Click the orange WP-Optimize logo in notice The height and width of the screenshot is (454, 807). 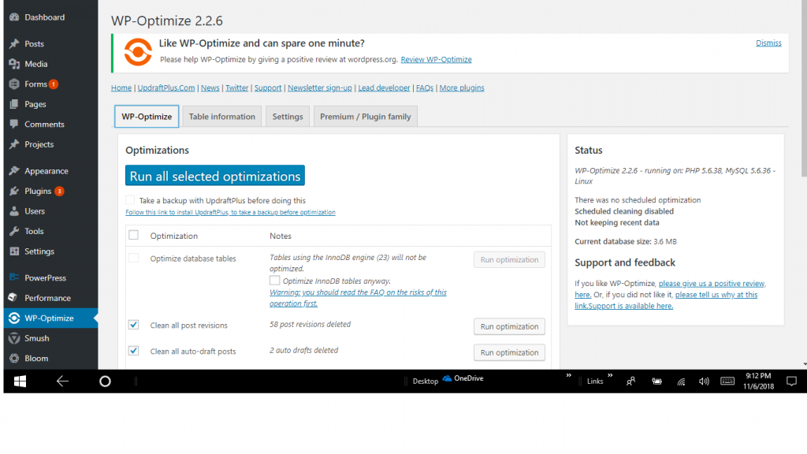[x=138, y=52]
